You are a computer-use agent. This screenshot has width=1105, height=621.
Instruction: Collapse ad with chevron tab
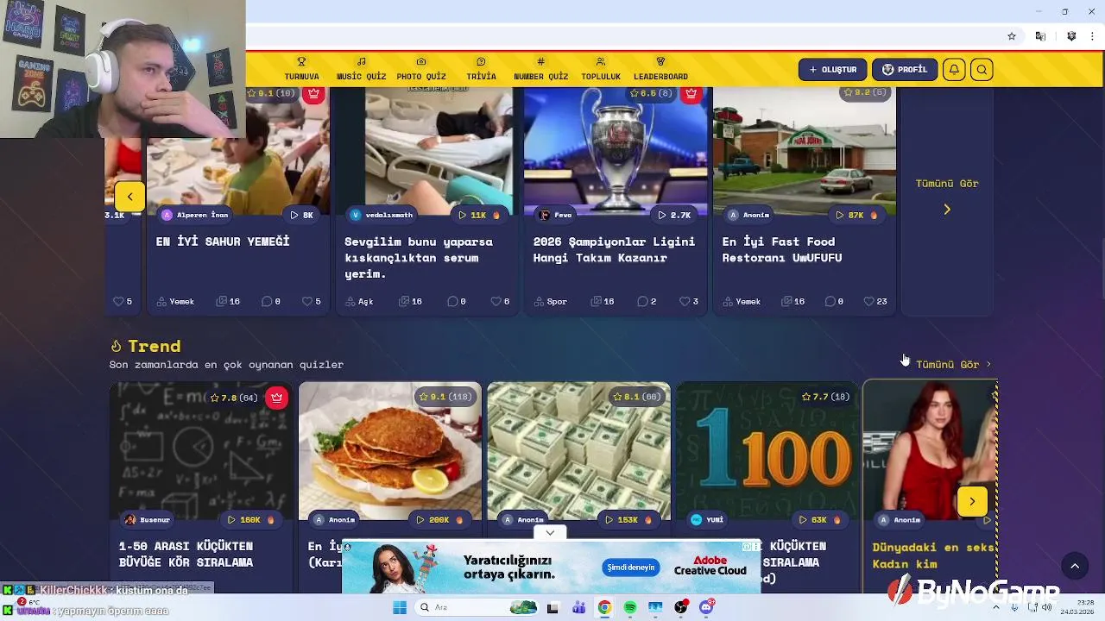point(550,533)
